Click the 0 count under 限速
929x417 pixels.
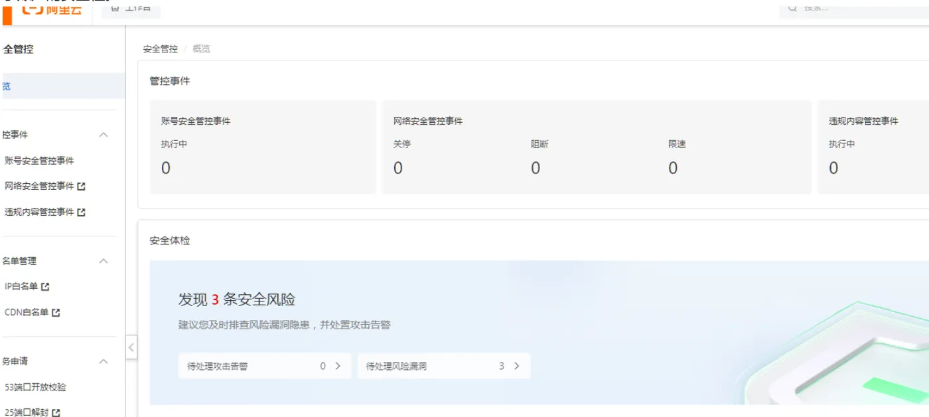pos(673,169)
